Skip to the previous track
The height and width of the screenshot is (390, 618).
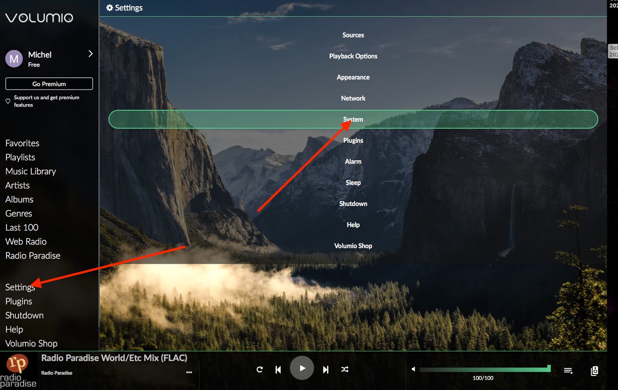(x=278, y=369)
